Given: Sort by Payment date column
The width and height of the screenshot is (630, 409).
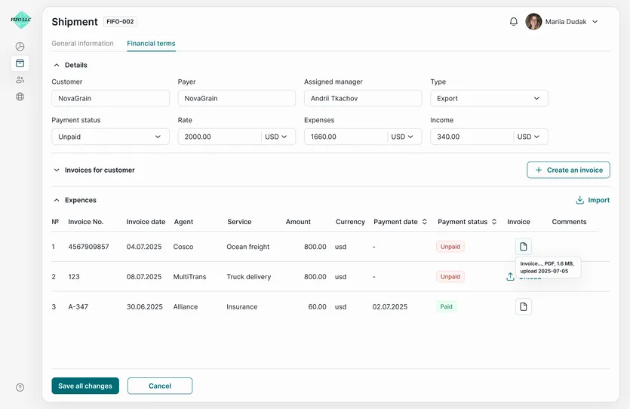Looking at the screenshot, I should (424, 222).
